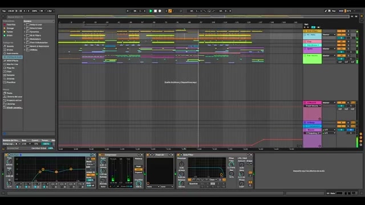Expand the Dynamics folder
Viewport: 365px width, 205px height.
tap(25, 32)
